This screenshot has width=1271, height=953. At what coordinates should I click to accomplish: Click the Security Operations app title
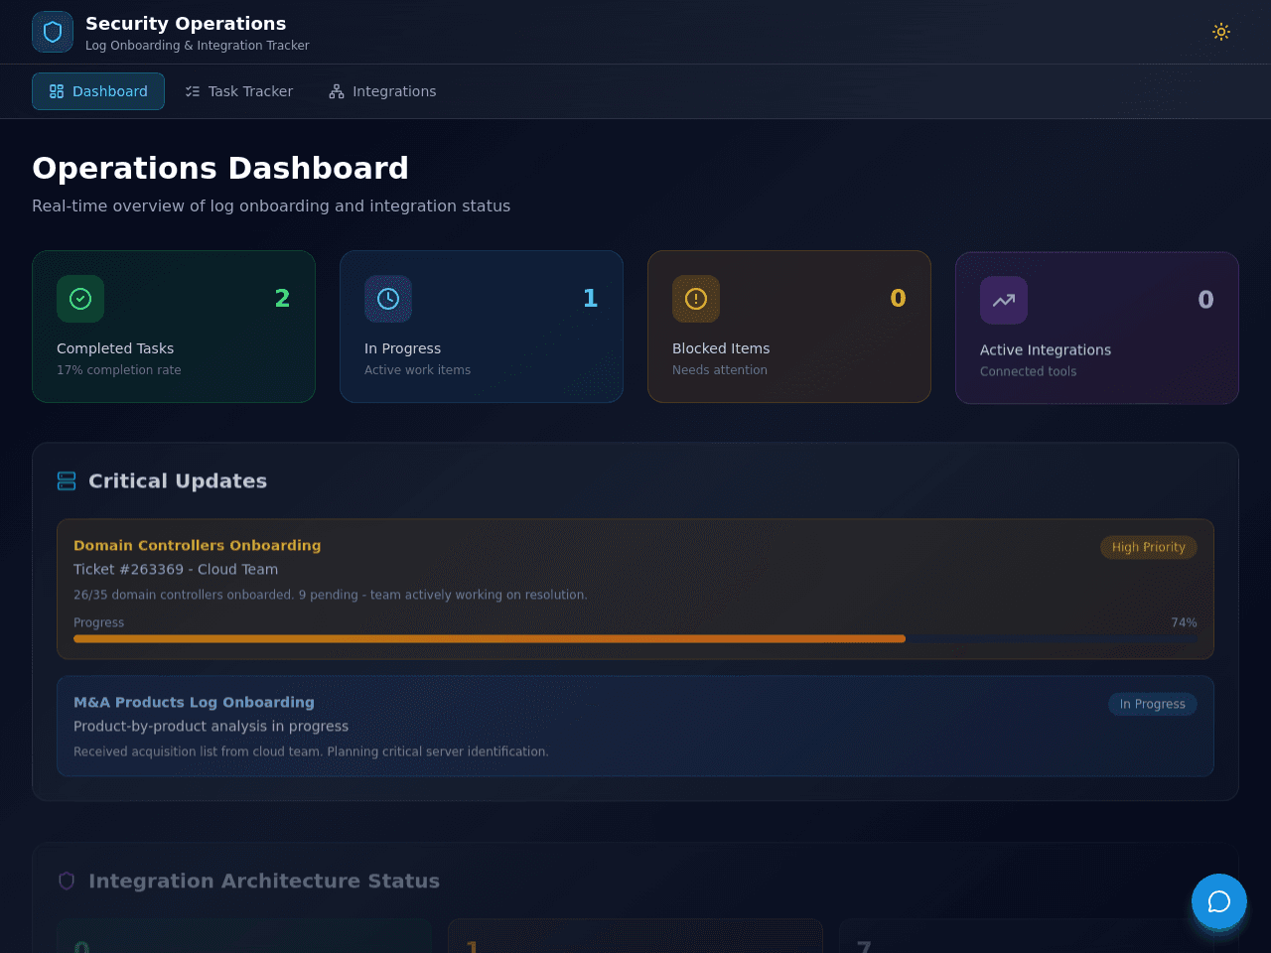click(186, 24)
